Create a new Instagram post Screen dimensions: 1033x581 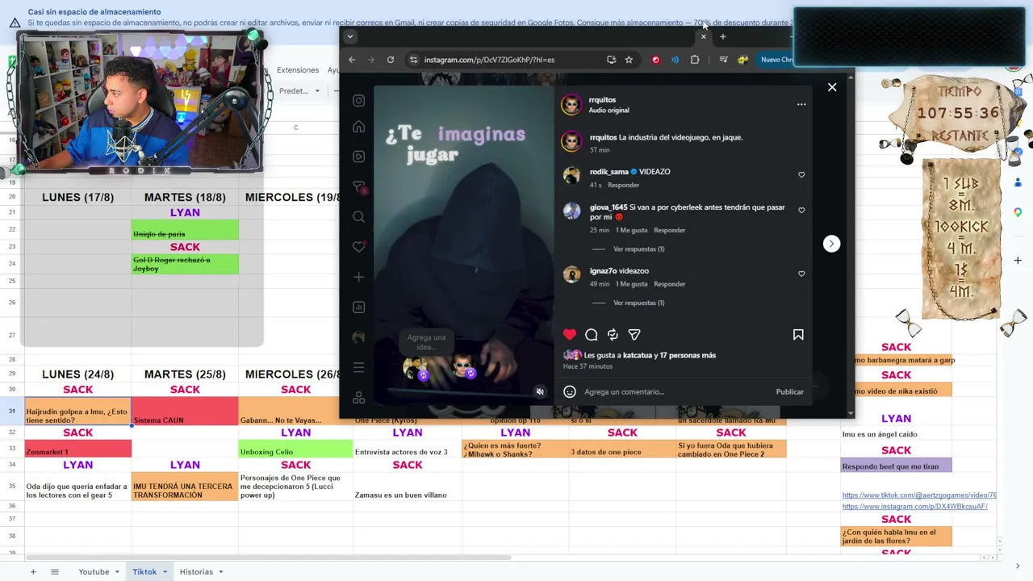click(x=359, y=277)
